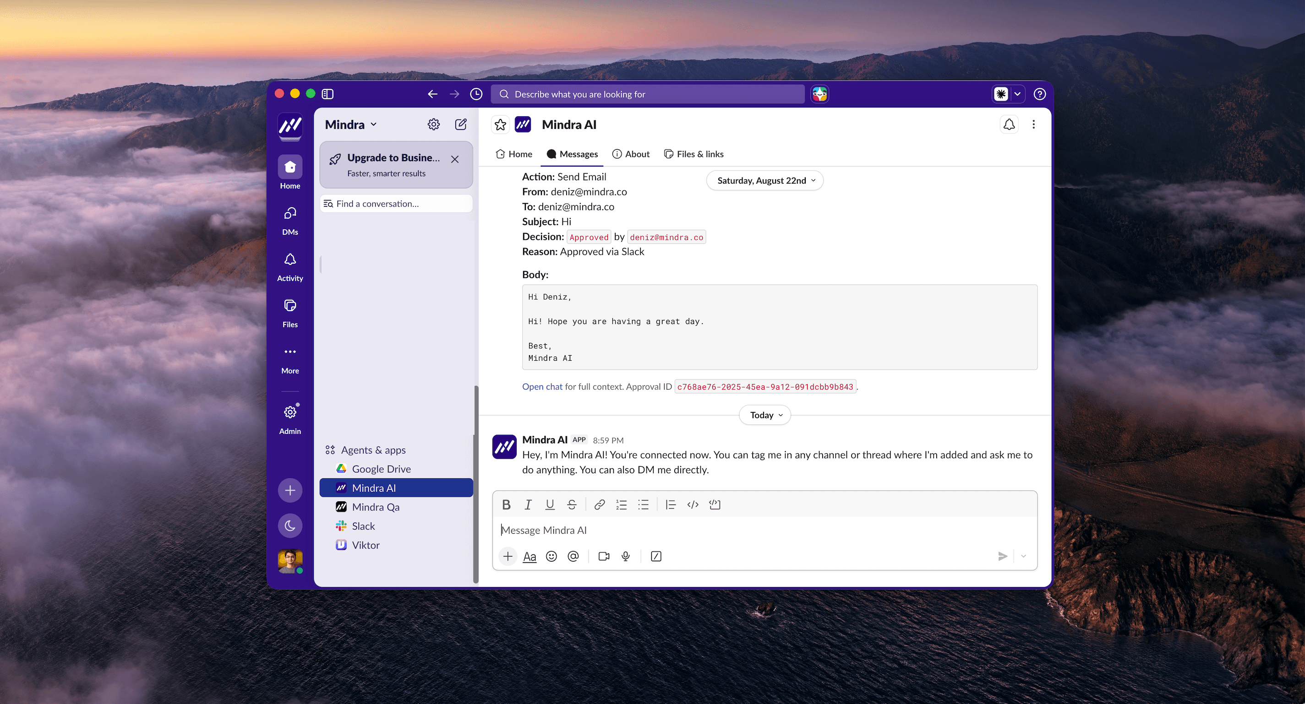This screenshot has width=1305, height=704.
Task: Toggle the sidebar layout icon in title bar
Action: click(x=328, y=94)
